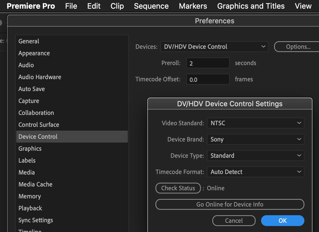Select Audio preferences category
This screenshot has height=232, width=319.
click(72, 65)
